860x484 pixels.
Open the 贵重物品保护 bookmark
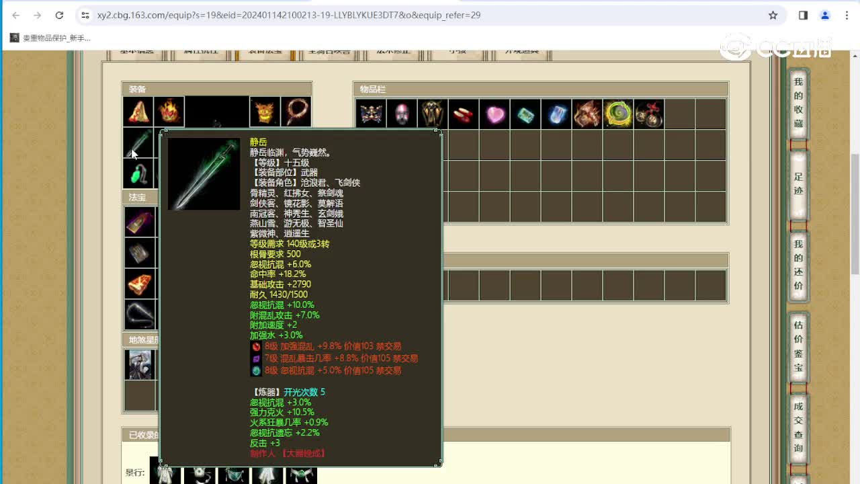[x=50, y=38]
